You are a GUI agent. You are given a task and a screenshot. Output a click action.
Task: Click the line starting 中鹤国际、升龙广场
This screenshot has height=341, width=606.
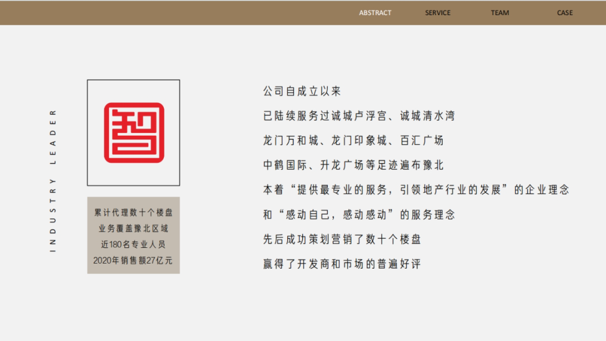click(x=353, y=165)
